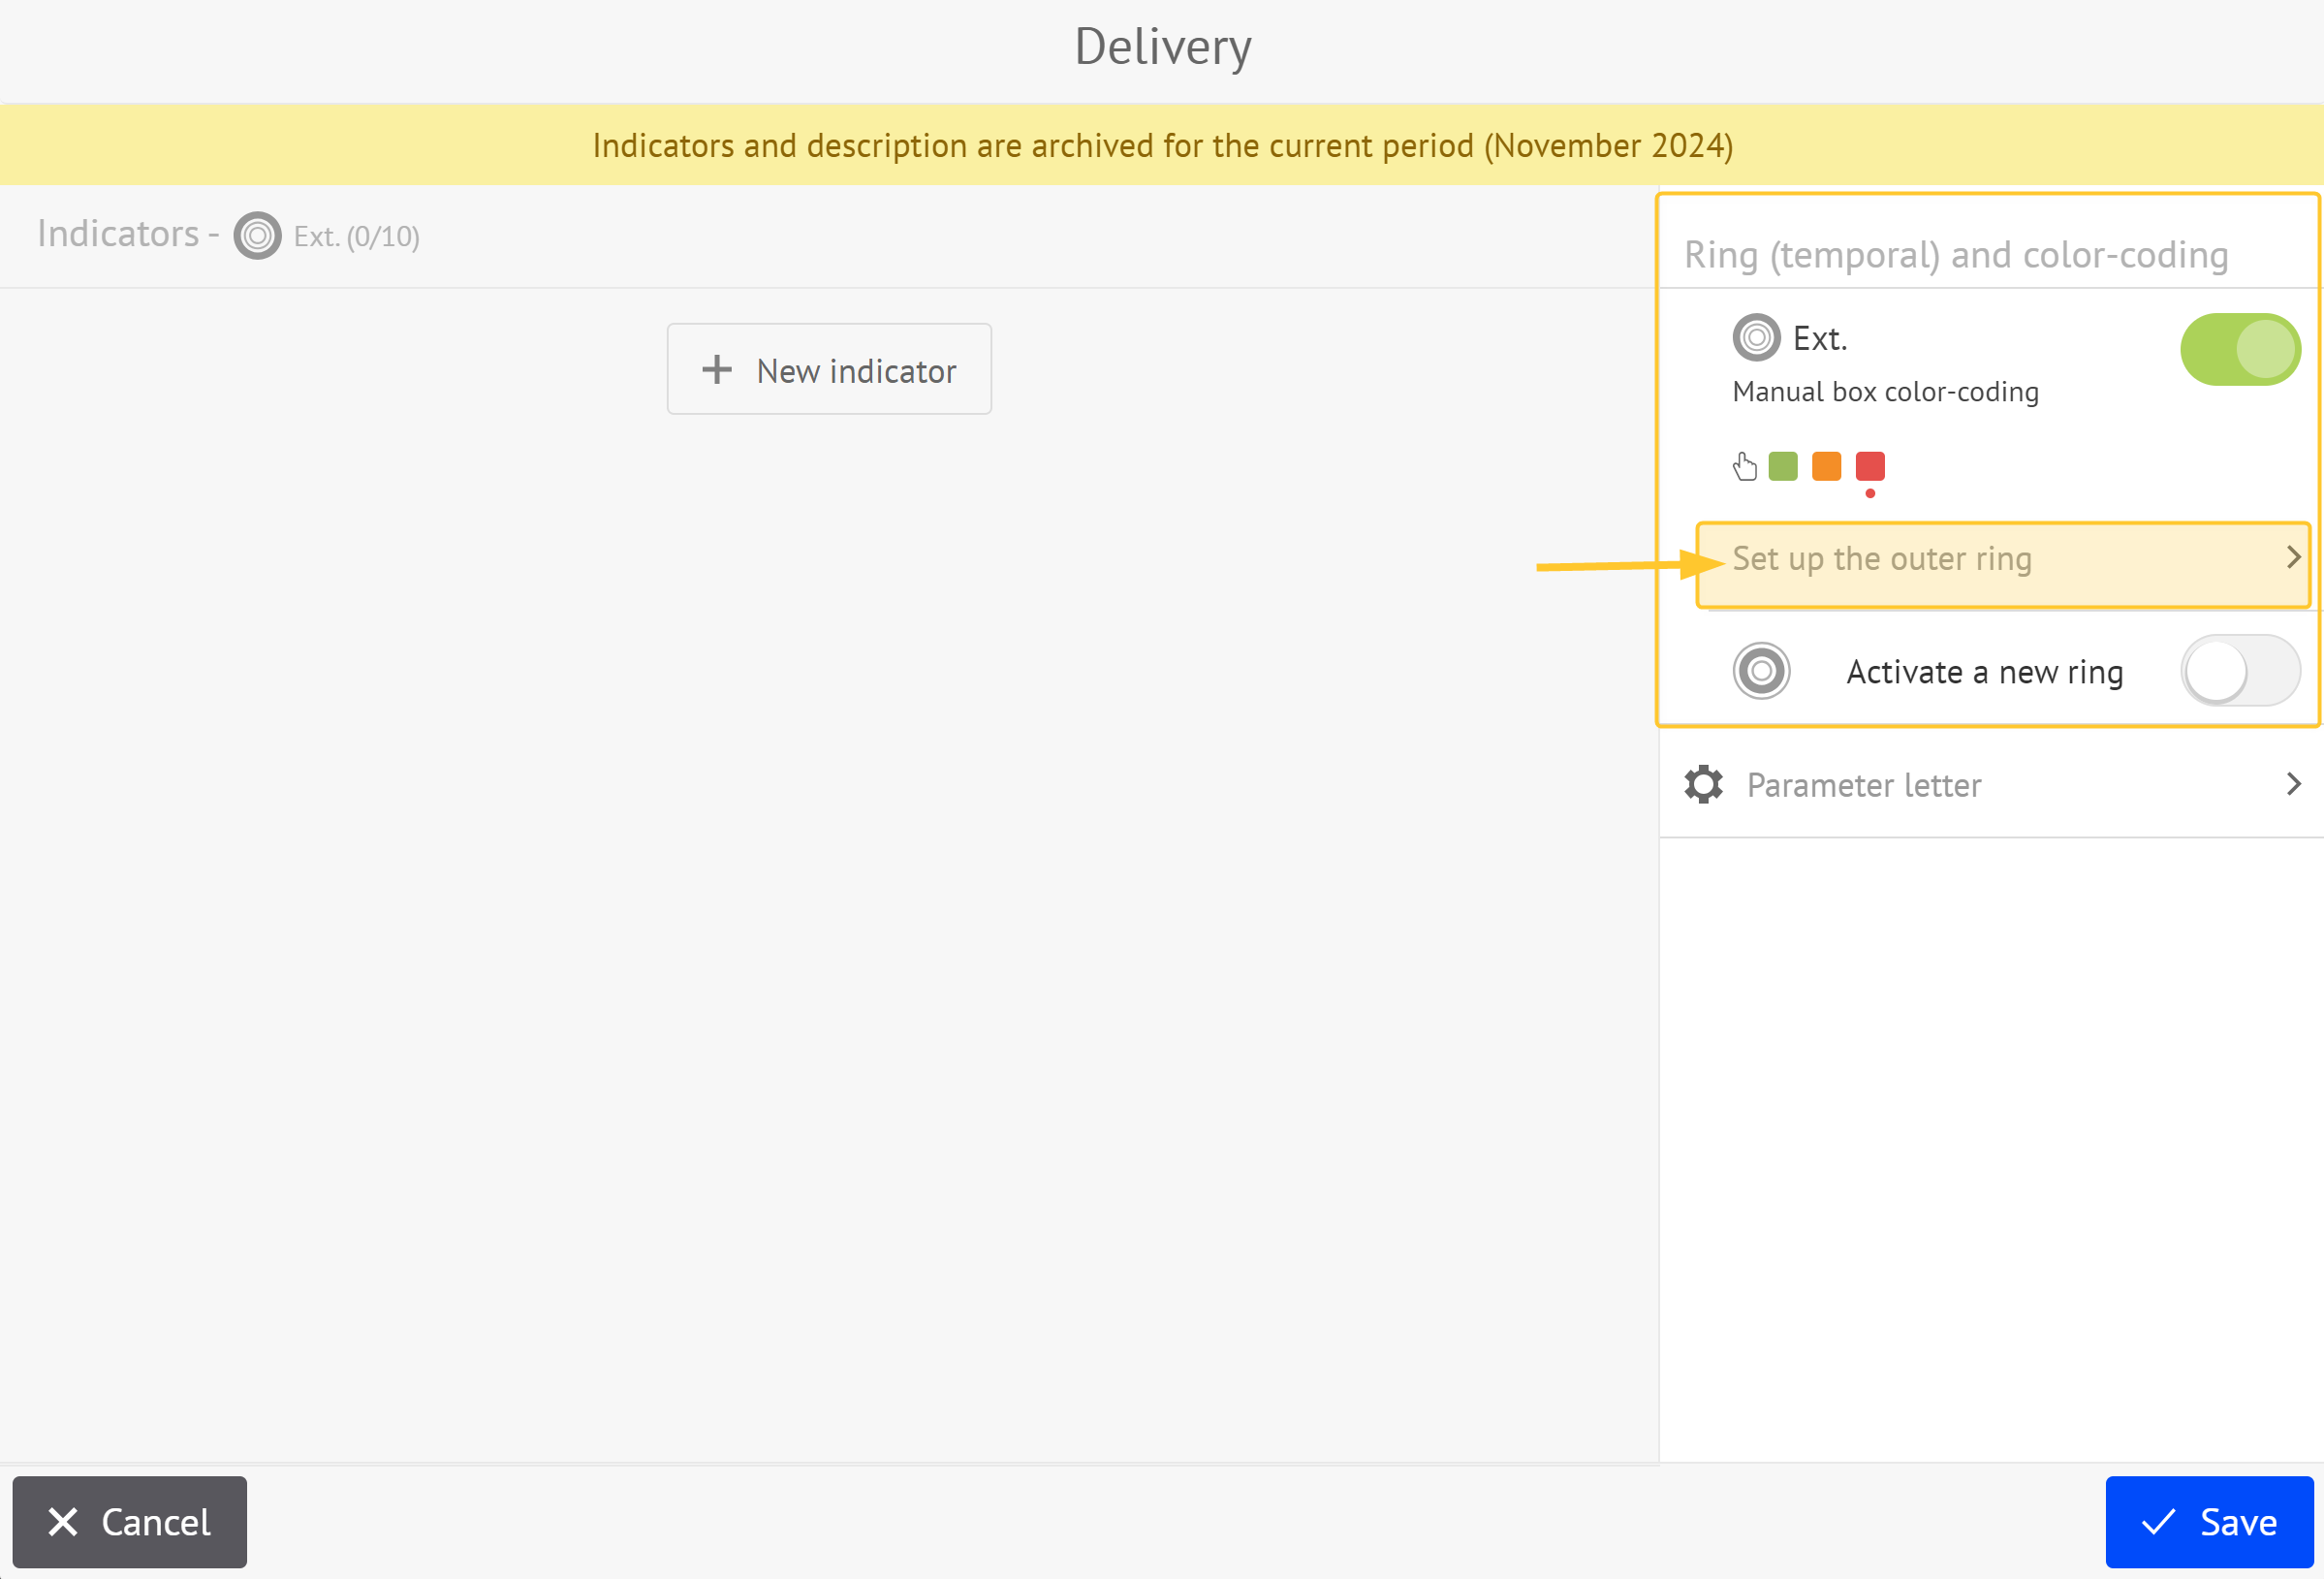Click the Ext. (0/10) counter text
The width and height of the screenshot is (2324, 1579).
coord(357,237)
